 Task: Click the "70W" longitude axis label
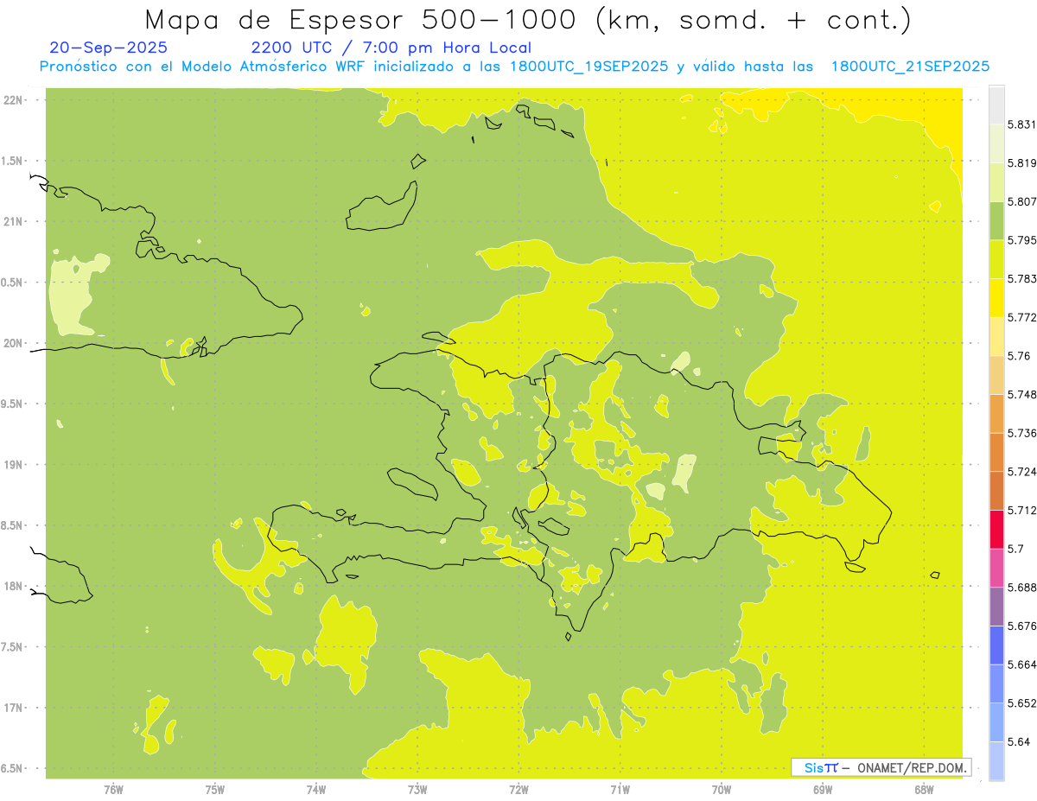721,789
